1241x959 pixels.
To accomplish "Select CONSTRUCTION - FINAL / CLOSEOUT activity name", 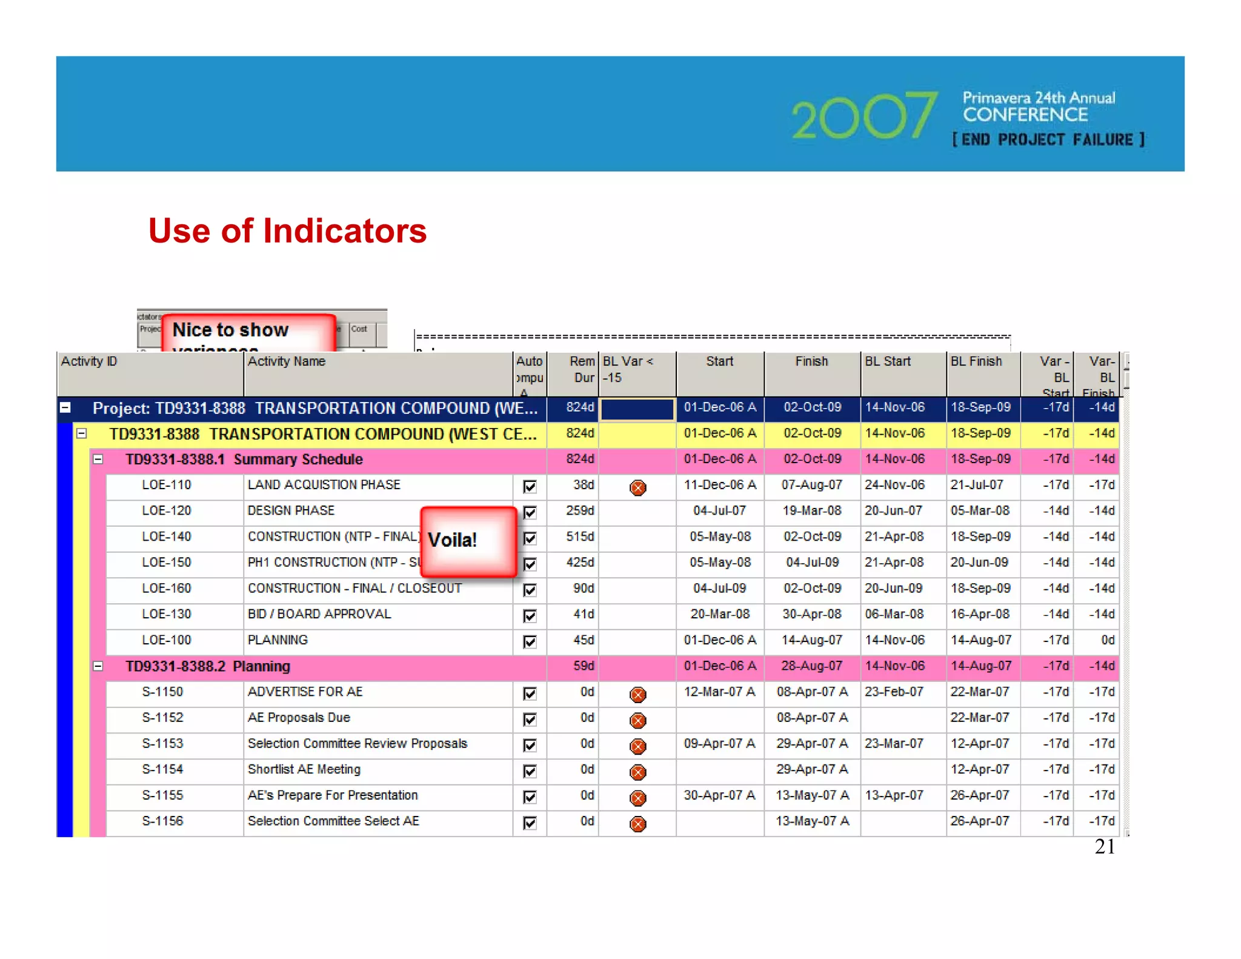I will click(354, 589).
